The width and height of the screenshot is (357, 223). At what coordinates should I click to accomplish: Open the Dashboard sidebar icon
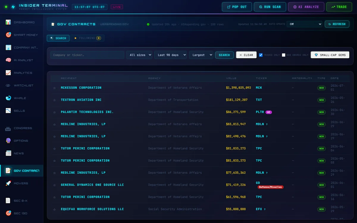coord(8,22)
